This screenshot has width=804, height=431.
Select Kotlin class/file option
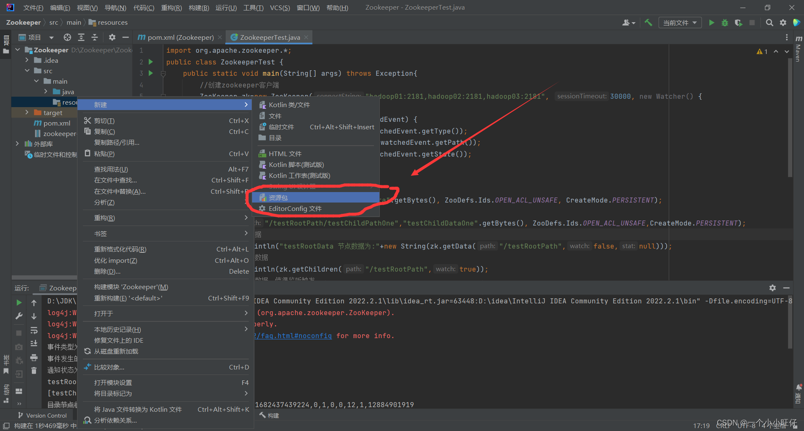point(316,105)
